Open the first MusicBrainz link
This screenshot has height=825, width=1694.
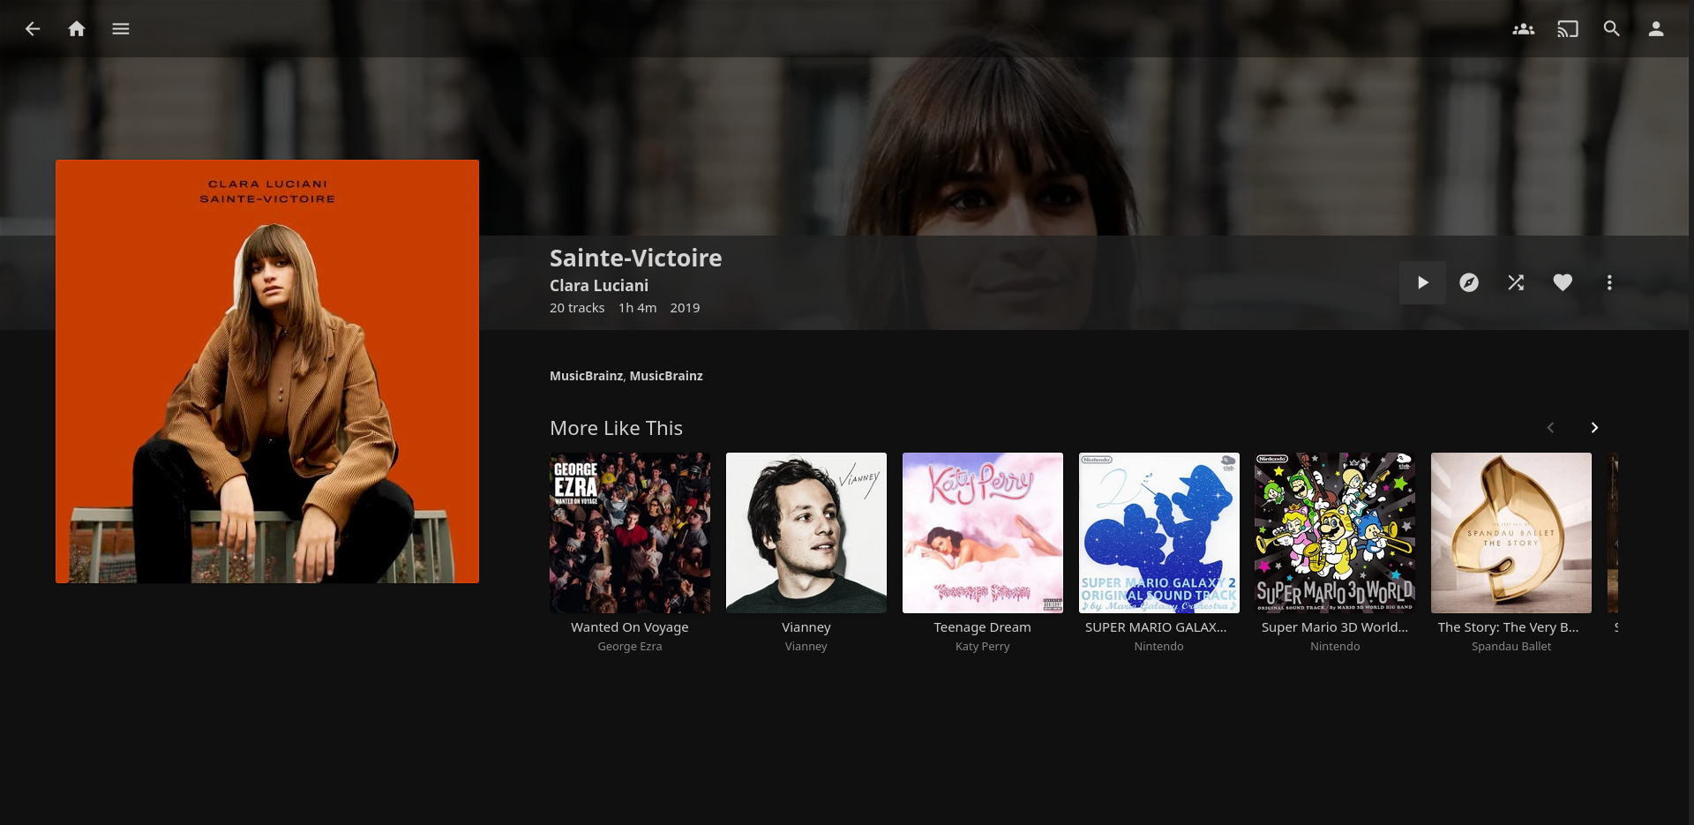(586, 375)
